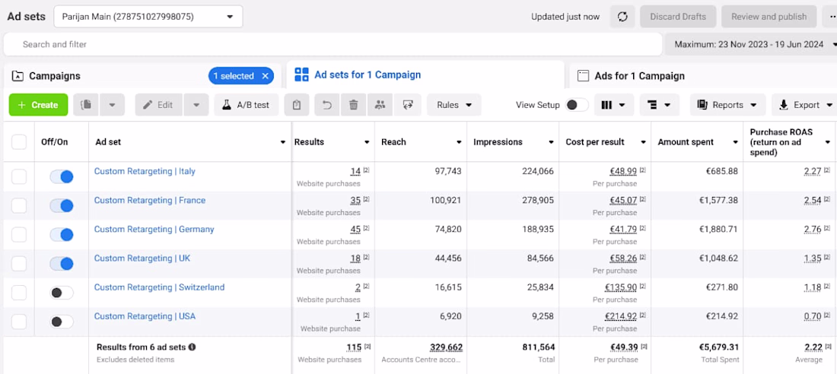The height and width of the screenshot is (374, 837).
Task: Open the date range Maximum dropdown
Action: (750, 44)
